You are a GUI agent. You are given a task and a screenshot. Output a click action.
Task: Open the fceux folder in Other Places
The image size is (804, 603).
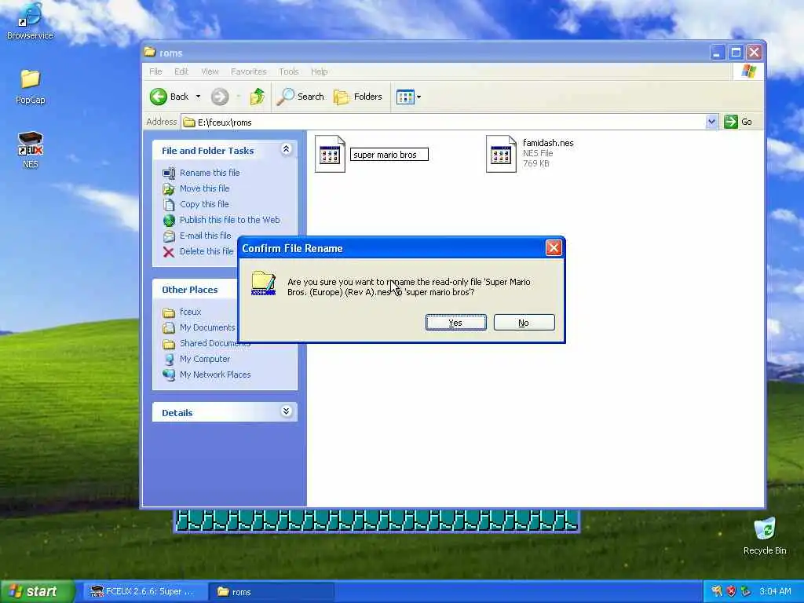pos(190,312)
